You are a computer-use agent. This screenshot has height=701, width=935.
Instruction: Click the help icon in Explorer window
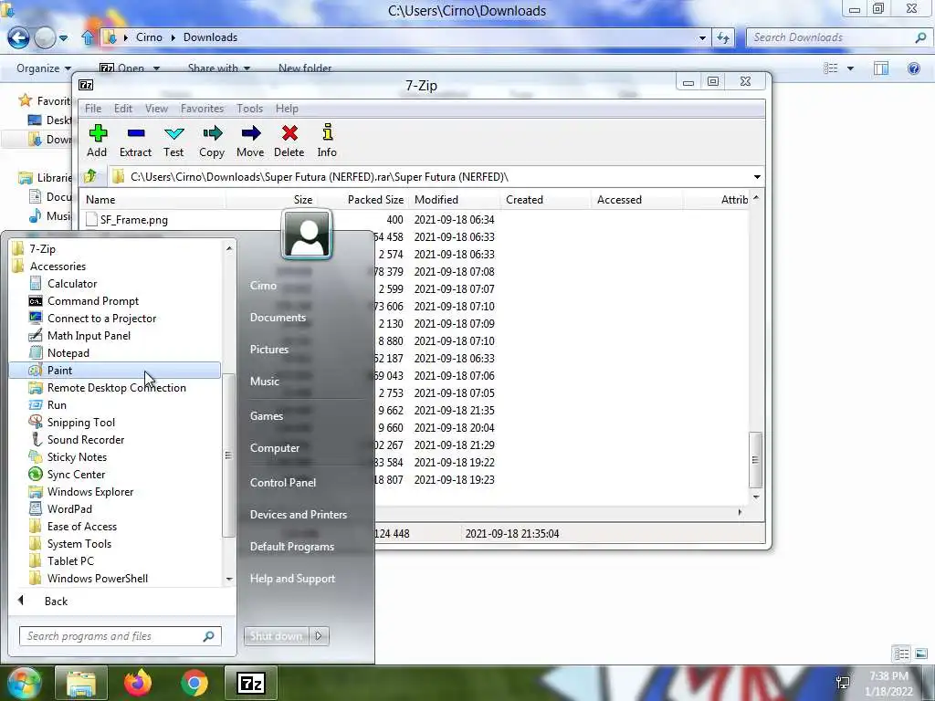pos(913,68)
